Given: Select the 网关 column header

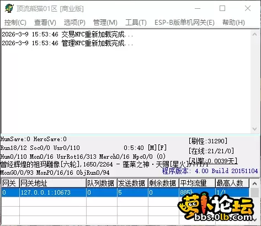Looking at the screenshot, I should tap(10, 183).
